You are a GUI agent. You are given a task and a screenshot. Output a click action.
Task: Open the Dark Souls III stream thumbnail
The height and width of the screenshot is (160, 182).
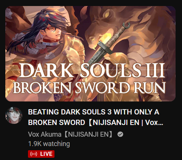[x=90, y=54]
